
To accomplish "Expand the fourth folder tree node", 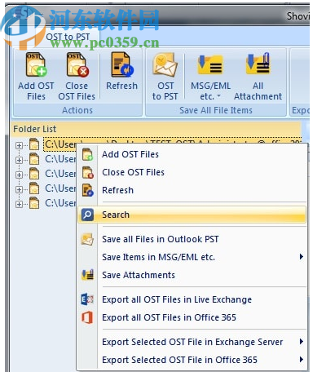I will pyautogui.click(x=19, y=189).
